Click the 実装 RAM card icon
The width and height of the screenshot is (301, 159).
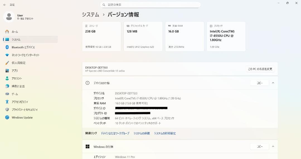coord(169,26)
